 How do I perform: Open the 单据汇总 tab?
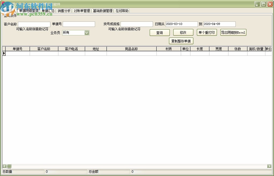pos(48,11)
